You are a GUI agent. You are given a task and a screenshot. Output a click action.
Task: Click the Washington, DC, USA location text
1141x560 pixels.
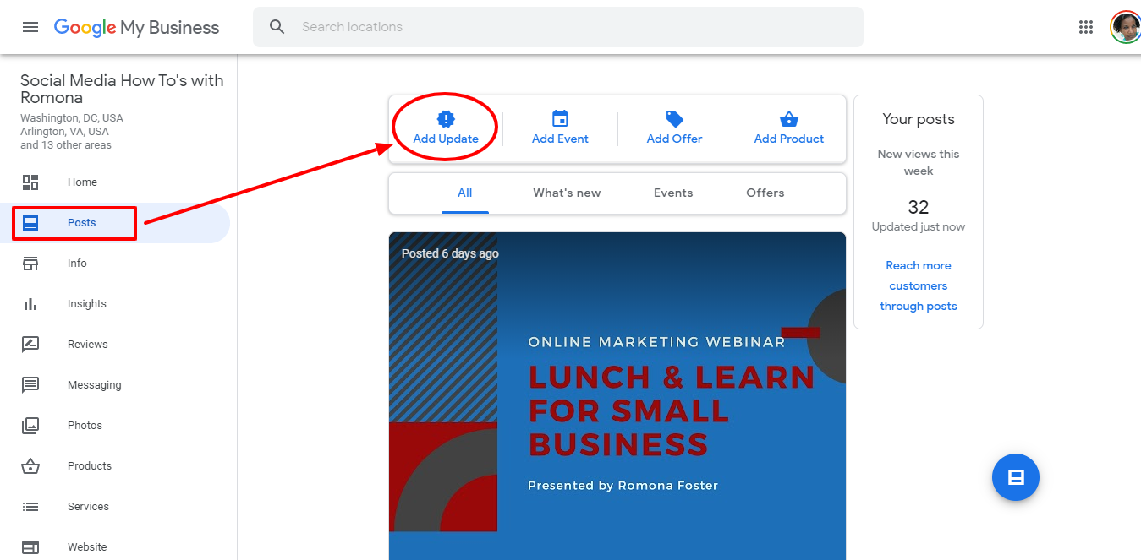72,118
